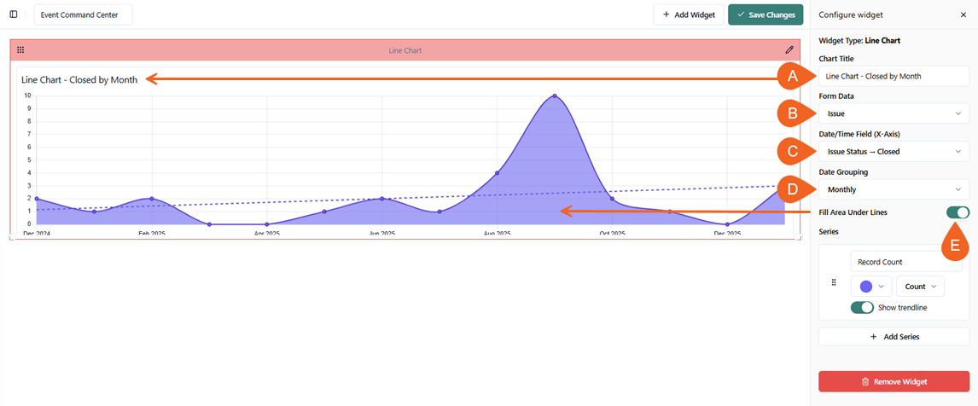Open the Count aggregation dropdown
The height and width of the screenshot is (406, 978).
click(x=920, y=287)
